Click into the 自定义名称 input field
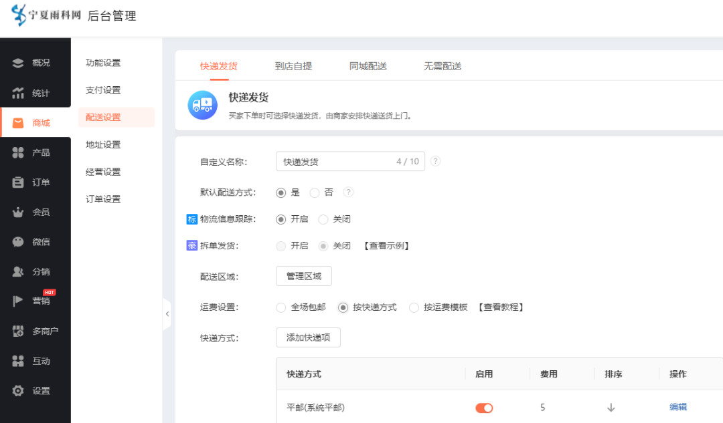Screen dimensions: 723x423 click(x=350, y=162)
